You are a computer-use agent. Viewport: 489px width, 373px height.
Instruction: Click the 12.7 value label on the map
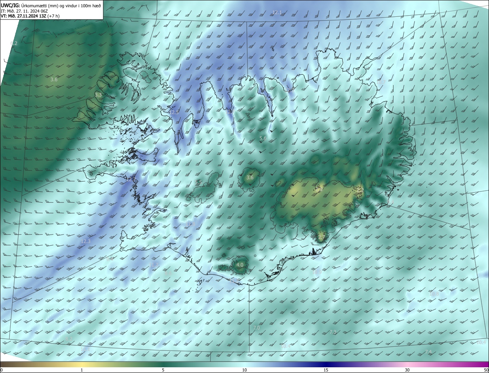coord(132,179)
